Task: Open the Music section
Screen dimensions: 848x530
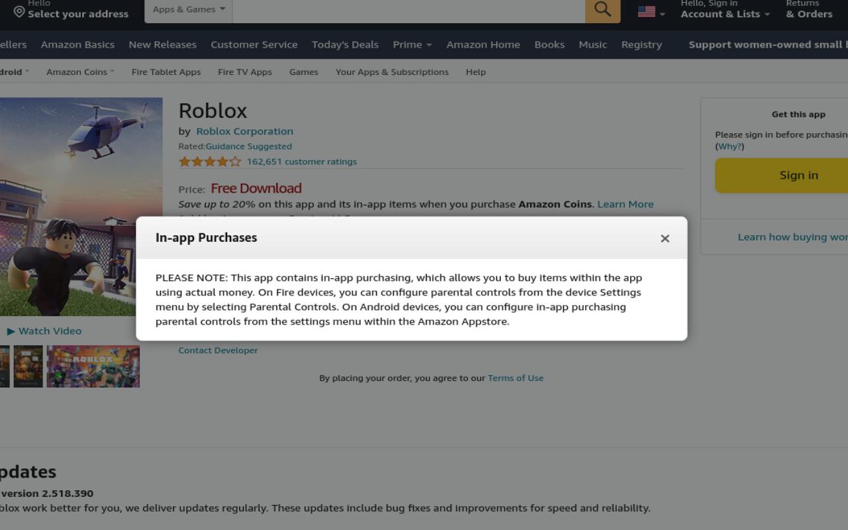Action: pyautogui.click(x=592, y=44)
